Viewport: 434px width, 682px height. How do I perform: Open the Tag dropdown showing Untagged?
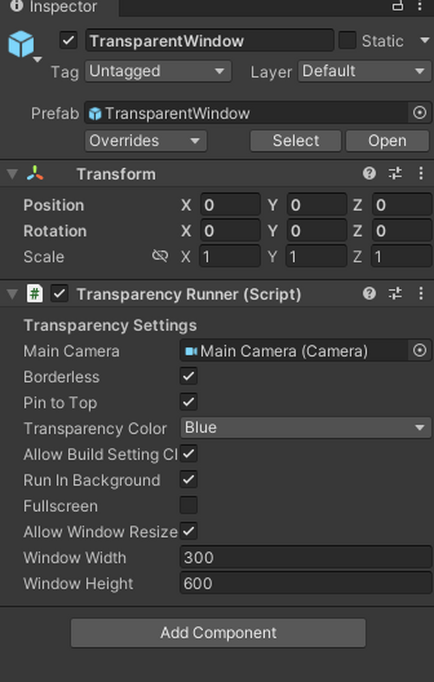pos(158,71)
